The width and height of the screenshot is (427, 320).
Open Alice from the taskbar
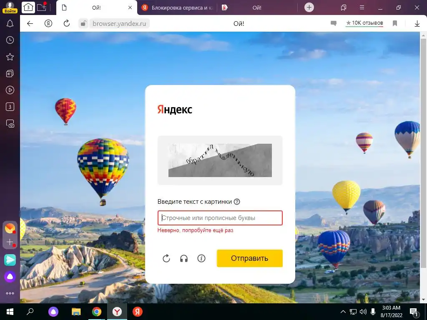(53, 312)
